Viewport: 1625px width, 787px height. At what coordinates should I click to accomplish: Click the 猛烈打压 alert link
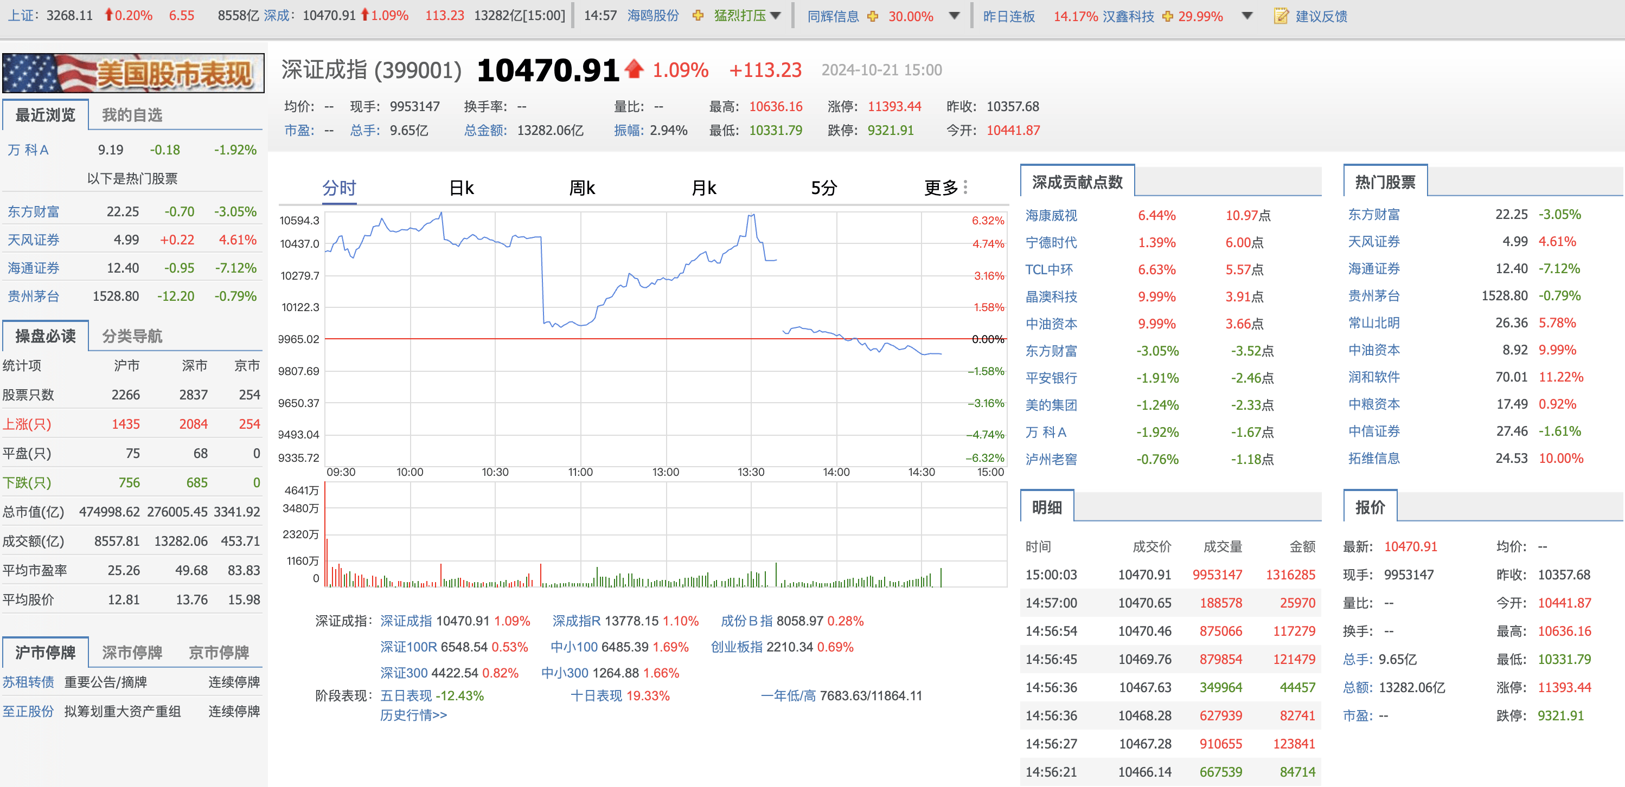[x=740, y=16]
